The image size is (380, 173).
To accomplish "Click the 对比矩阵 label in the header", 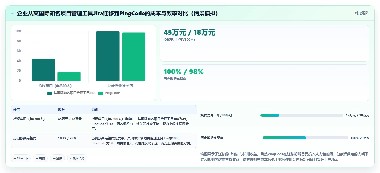I will click(362, 13).
